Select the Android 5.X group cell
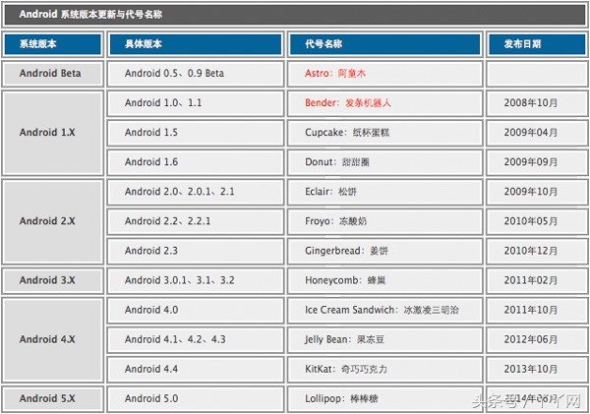The height and width of the screenshot is (414, 590). (53, 399)
